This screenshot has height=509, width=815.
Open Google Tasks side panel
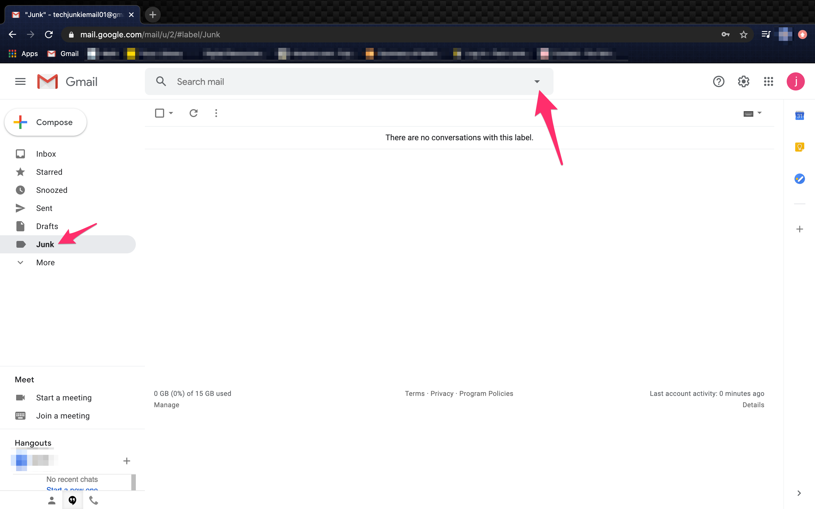point(799,178)
